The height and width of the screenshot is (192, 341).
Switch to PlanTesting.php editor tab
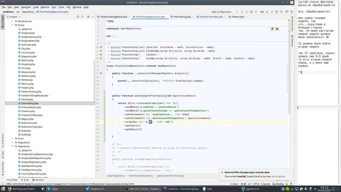pyautogui.click(x=182, y=17)
